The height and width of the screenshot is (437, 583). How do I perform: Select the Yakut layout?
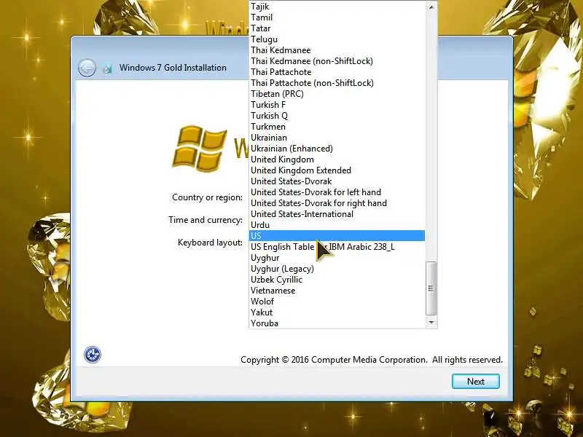coord(337,312)
